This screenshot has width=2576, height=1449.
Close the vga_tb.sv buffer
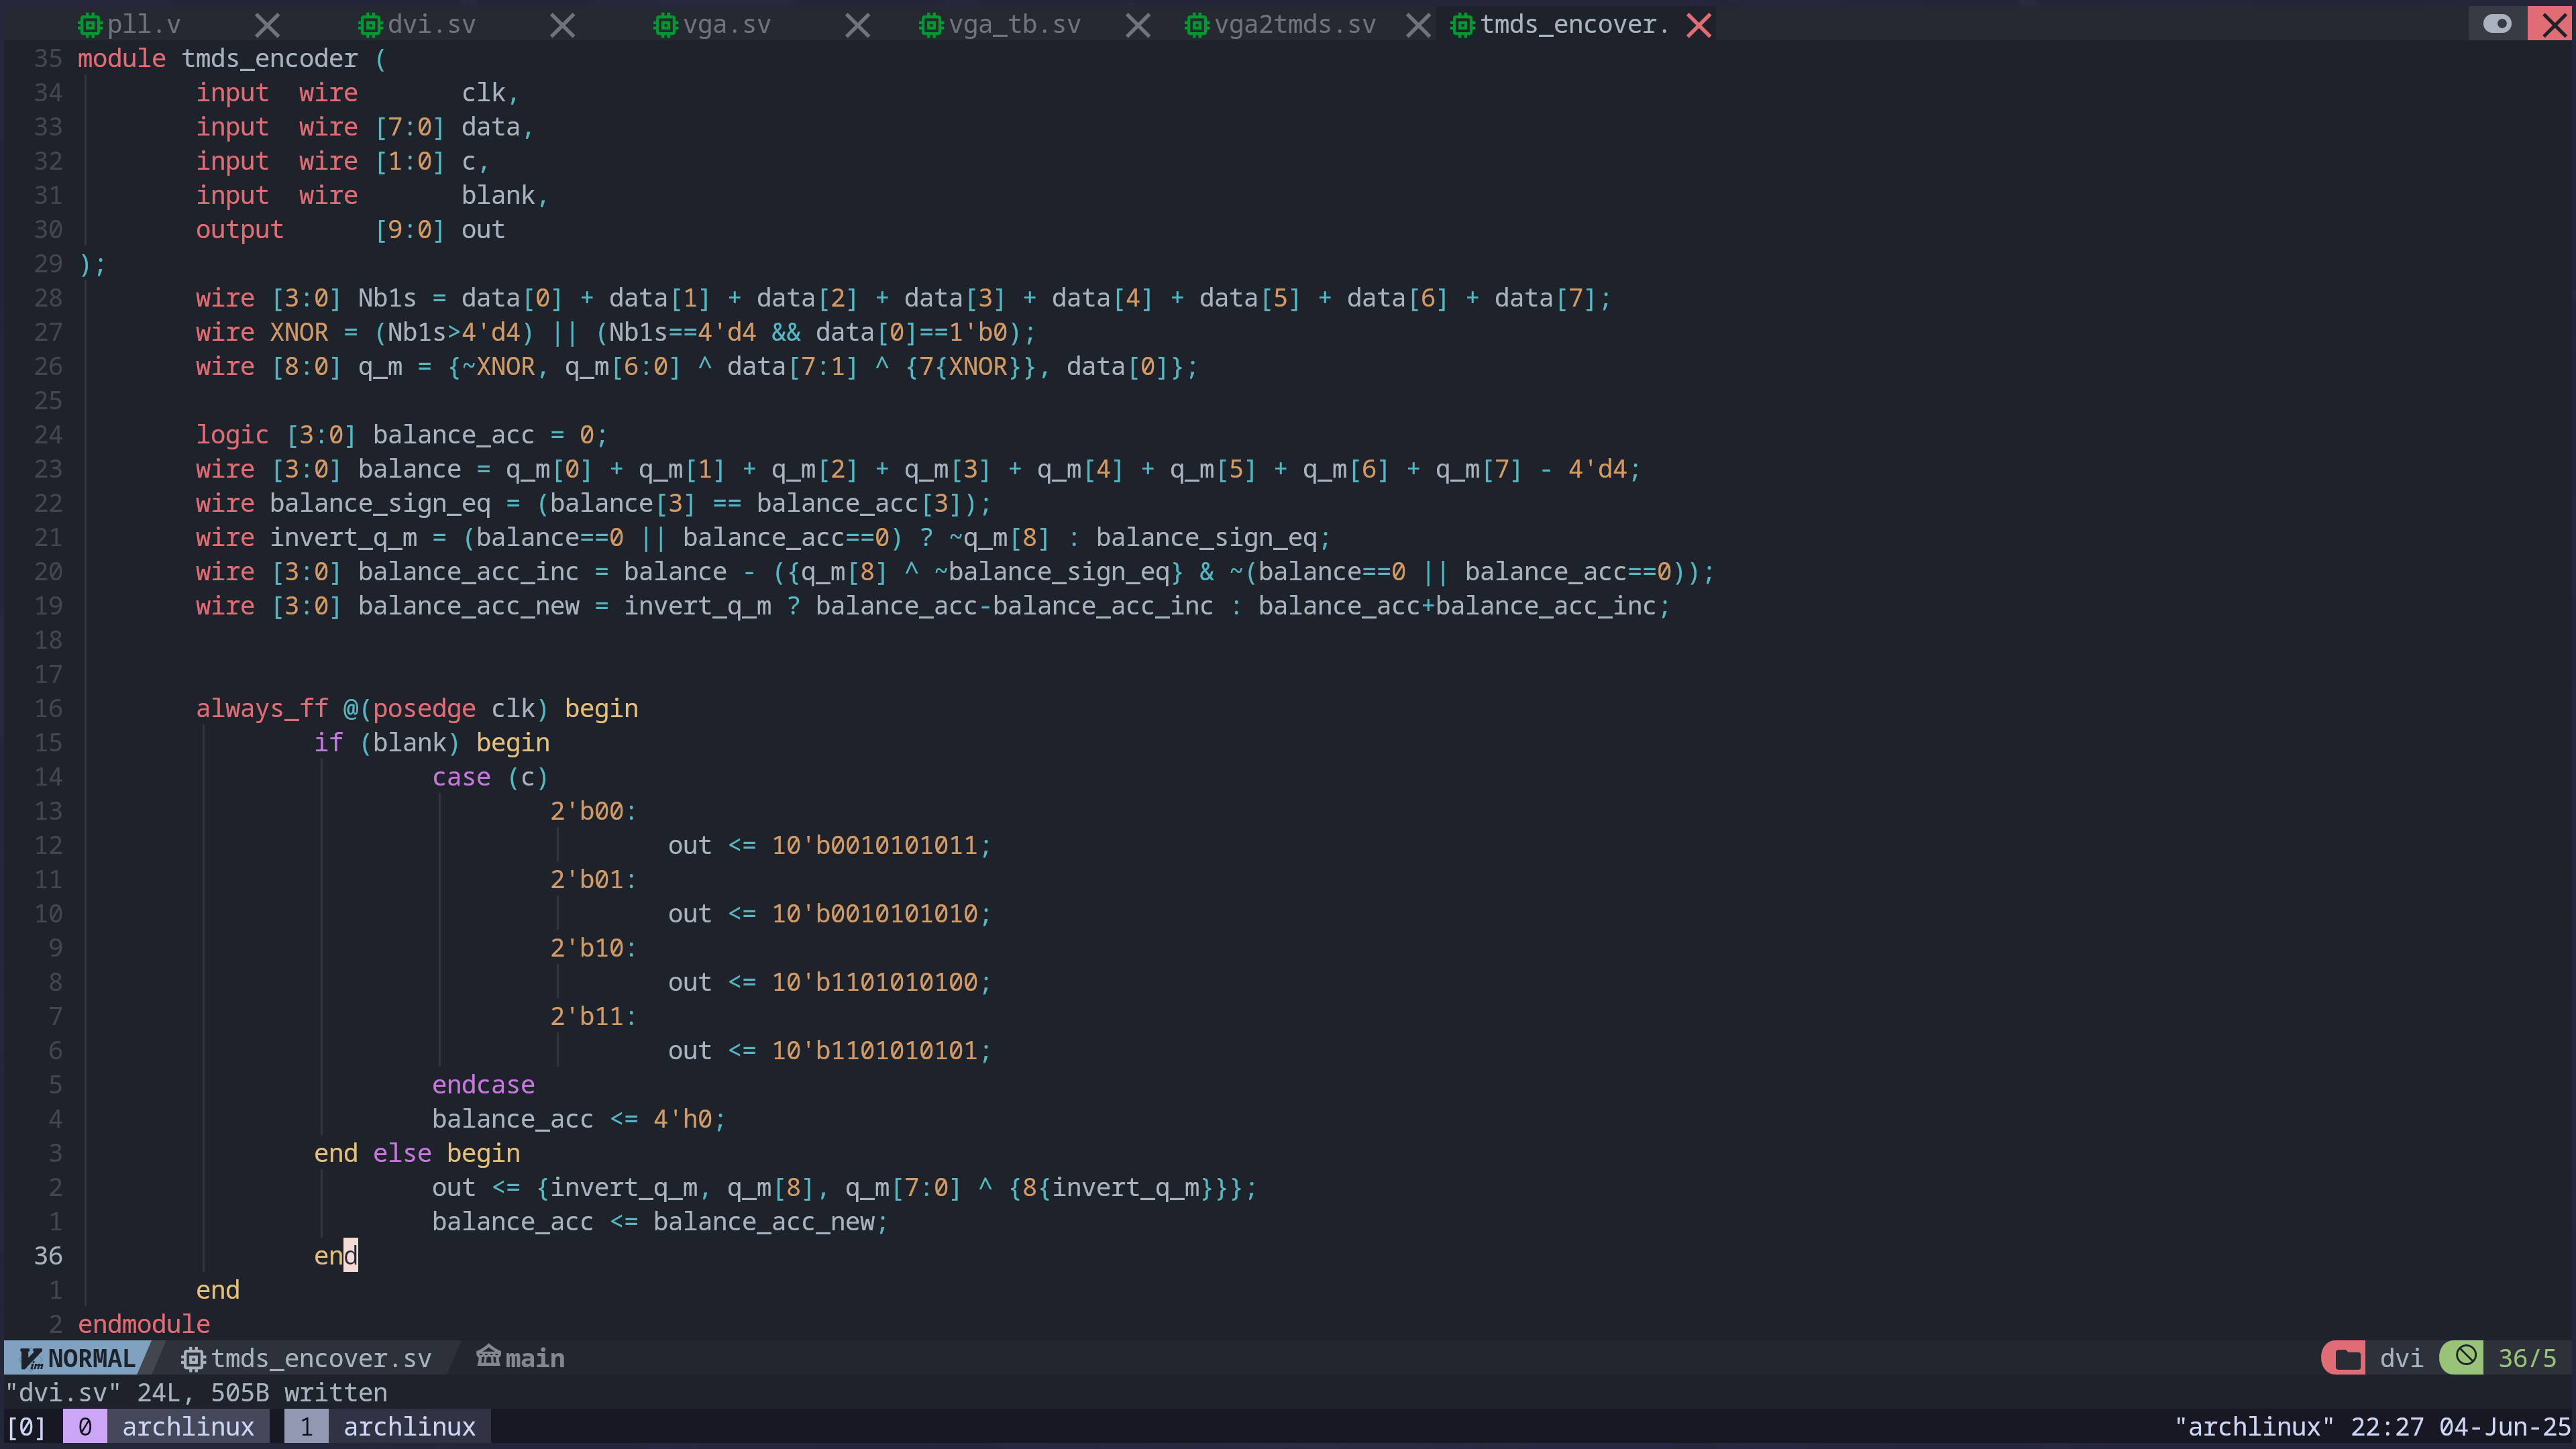(x=1138, y=25)
